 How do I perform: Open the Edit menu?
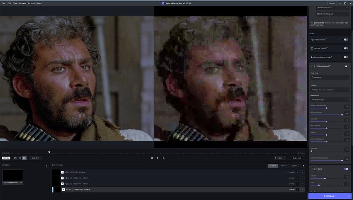(9, 3)
